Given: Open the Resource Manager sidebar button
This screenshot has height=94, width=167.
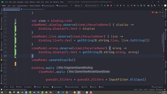Looking at the screenshot, I should 1,23.
